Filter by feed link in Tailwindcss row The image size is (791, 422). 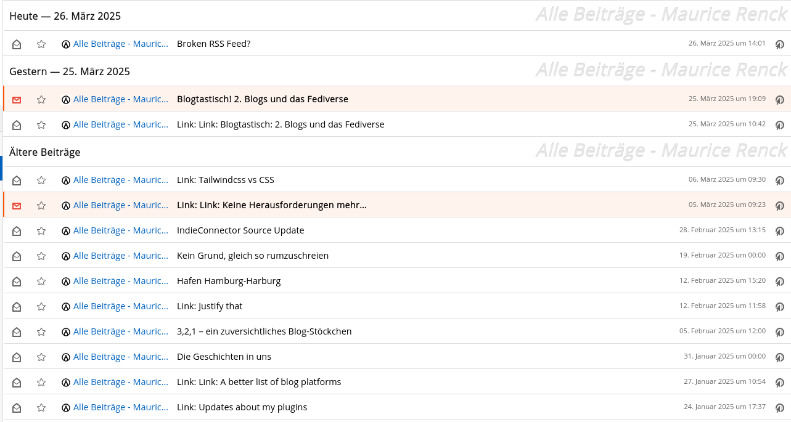tap(120, 180)
